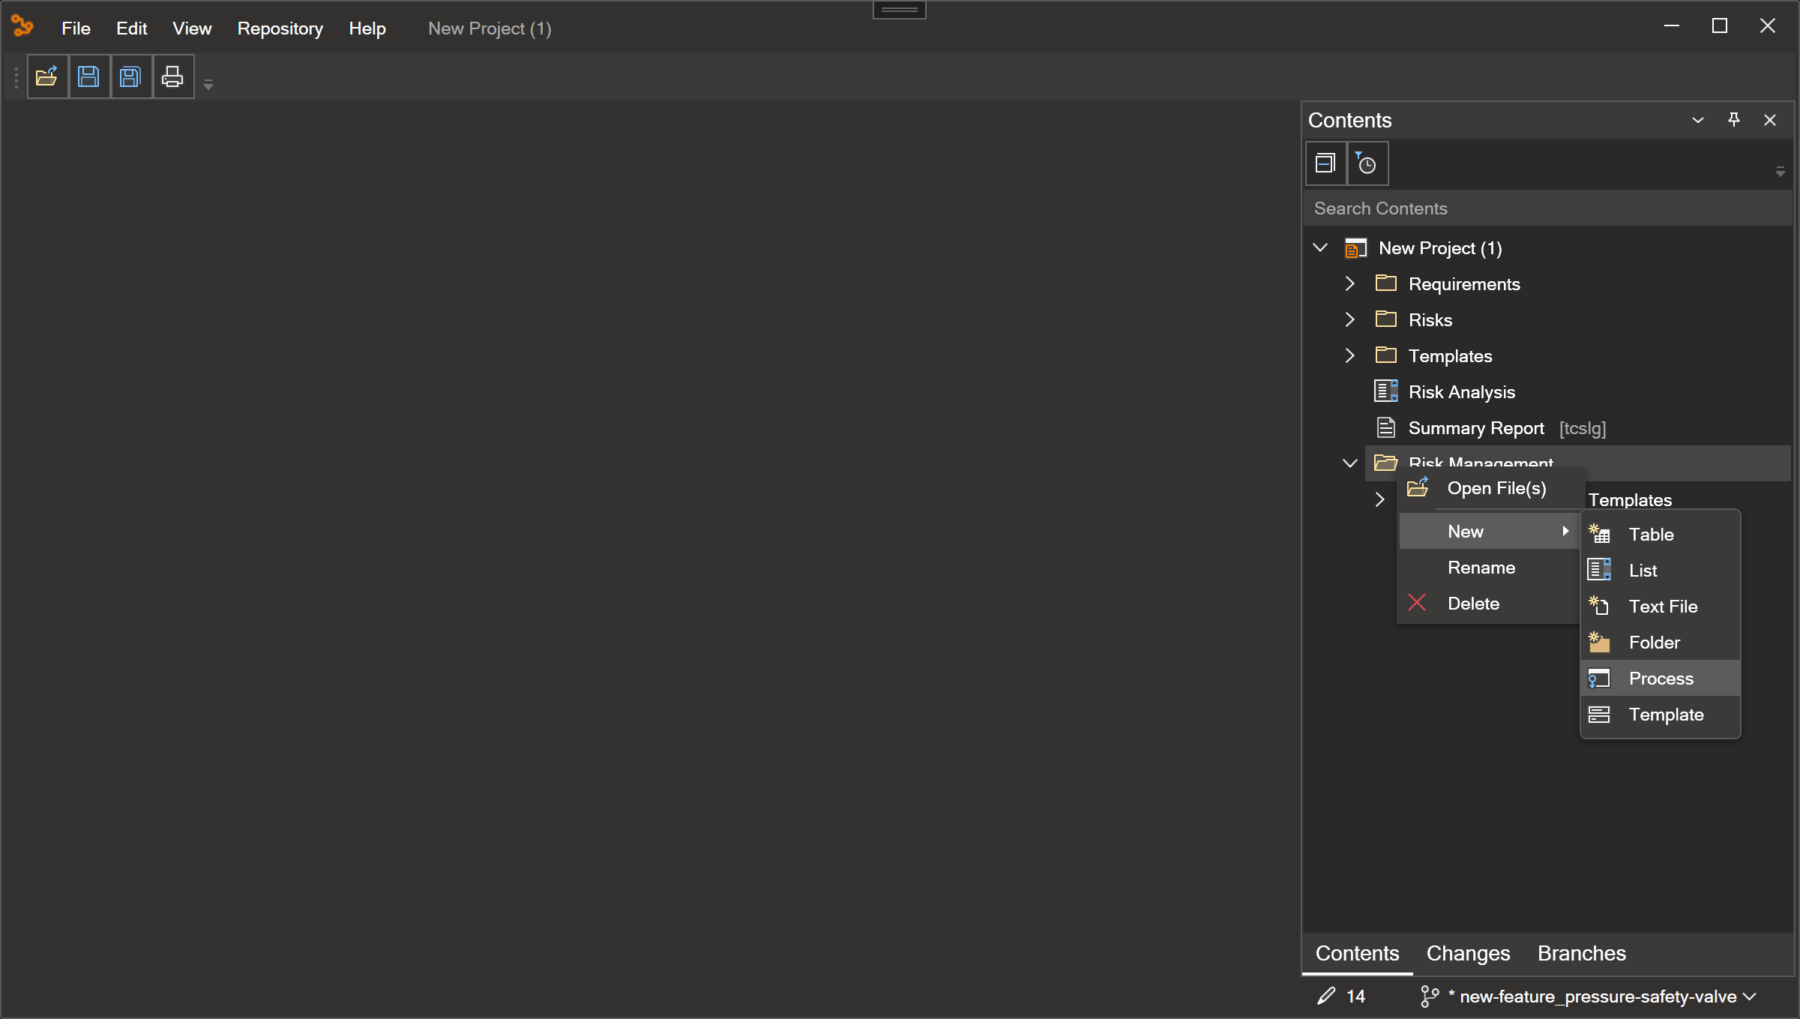Open the Contents panel options chevron
This screenshot has width=1800, height=1019.
tap(1698, 120)
